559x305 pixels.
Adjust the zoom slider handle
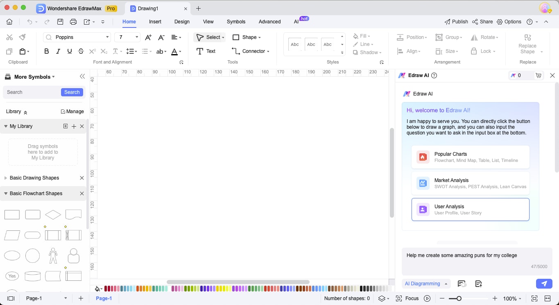459,298
